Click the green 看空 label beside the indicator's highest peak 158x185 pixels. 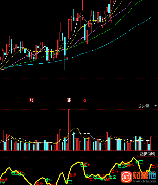point(139,162)
